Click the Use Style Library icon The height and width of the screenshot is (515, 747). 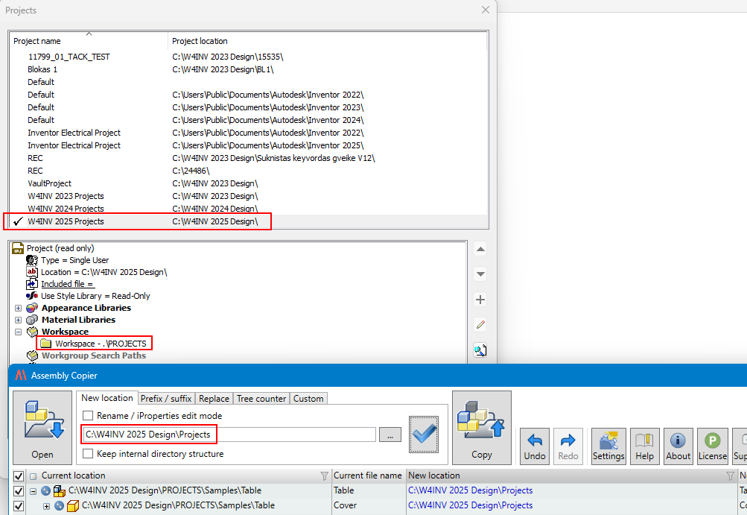point(32,296)
